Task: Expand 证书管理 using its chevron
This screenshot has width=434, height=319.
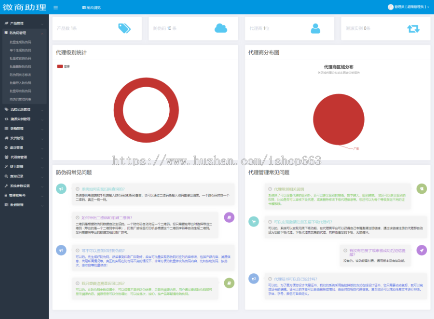Action: (x=42, y=167)
